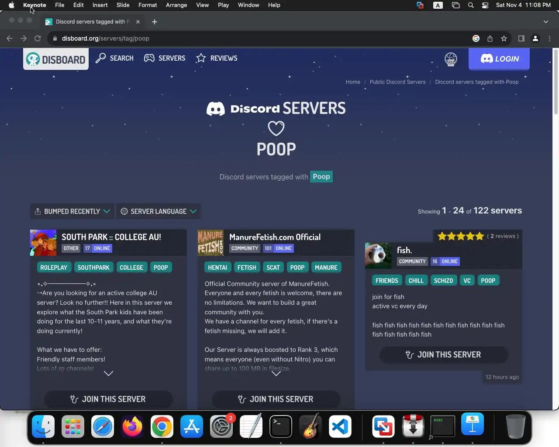Open the Insert menu

(x=100, y=5)
